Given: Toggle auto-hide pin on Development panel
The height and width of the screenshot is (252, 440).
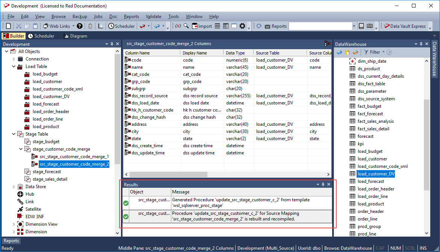Looking at the screenshot, I should tap(112, 44).
